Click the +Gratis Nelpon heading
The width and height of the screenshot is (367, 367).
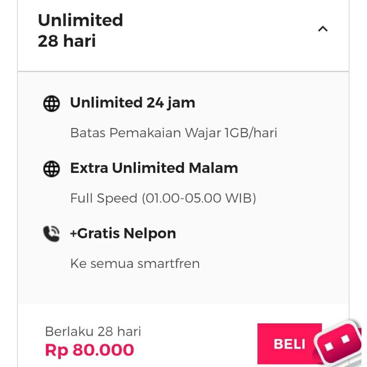tap(122, 234)
